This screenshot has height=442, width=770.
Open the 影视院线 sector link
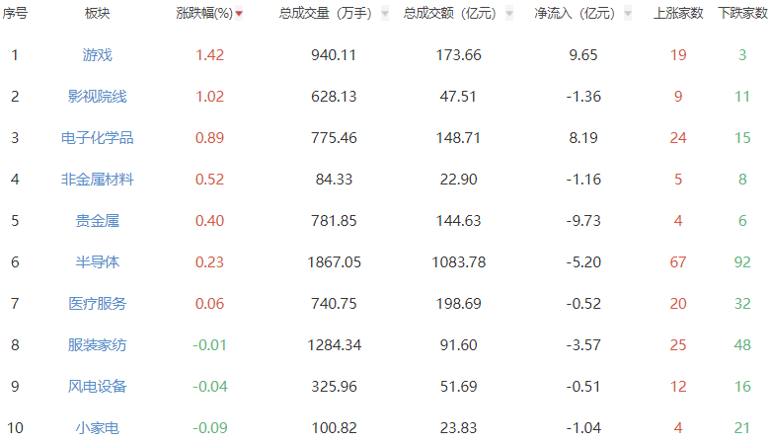[x=97, y=97]
